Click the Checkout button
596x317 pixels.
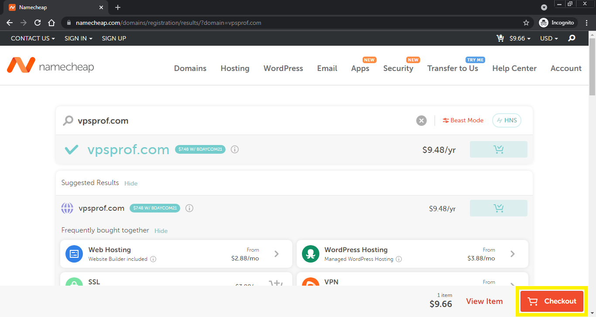[552, 301]
